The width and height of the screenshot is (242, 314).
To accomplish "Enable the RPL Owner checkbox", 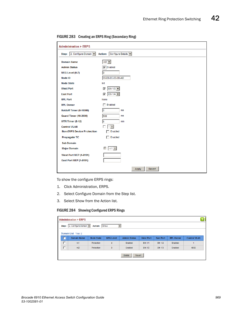I will click(x=104, y=105).
